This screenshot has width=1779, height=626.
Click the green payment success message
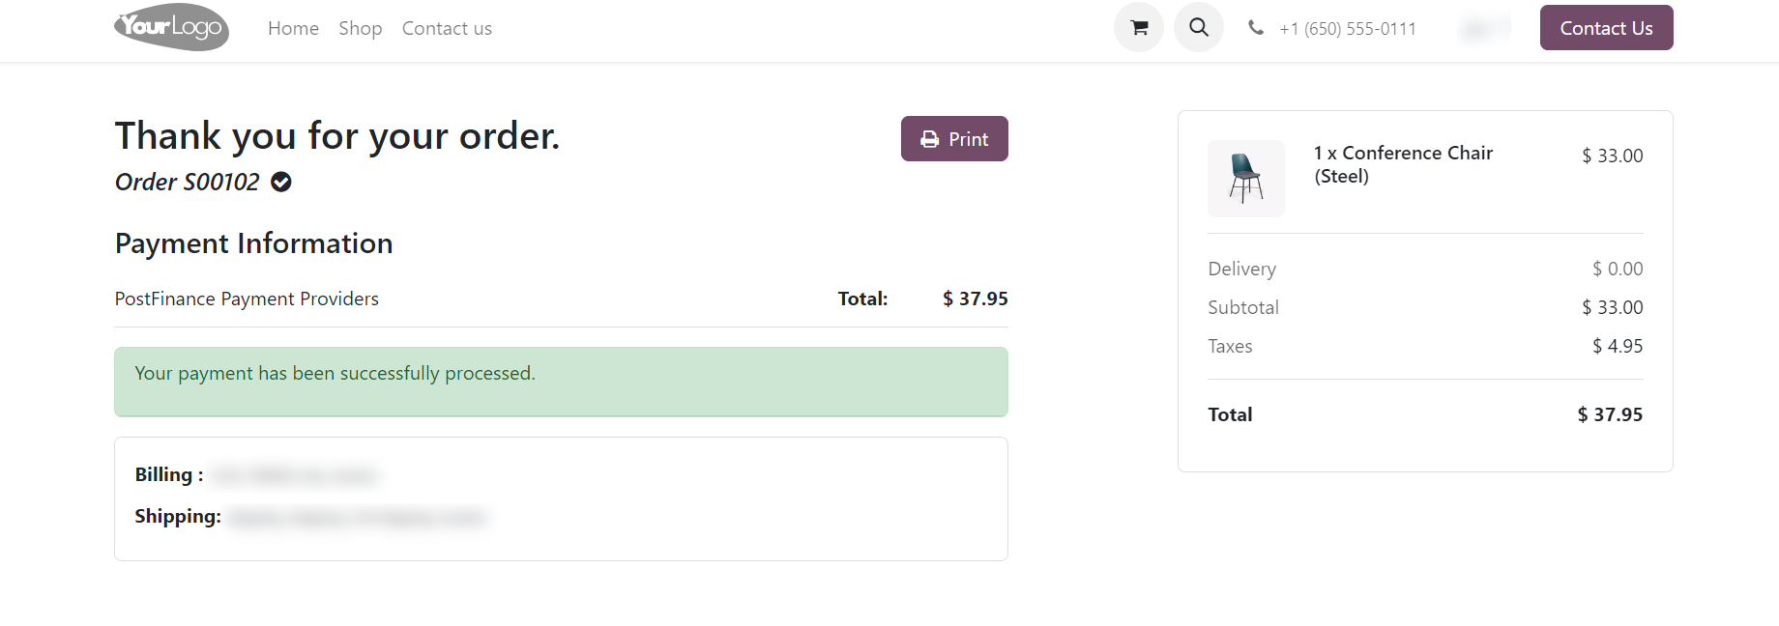(561, 382)
